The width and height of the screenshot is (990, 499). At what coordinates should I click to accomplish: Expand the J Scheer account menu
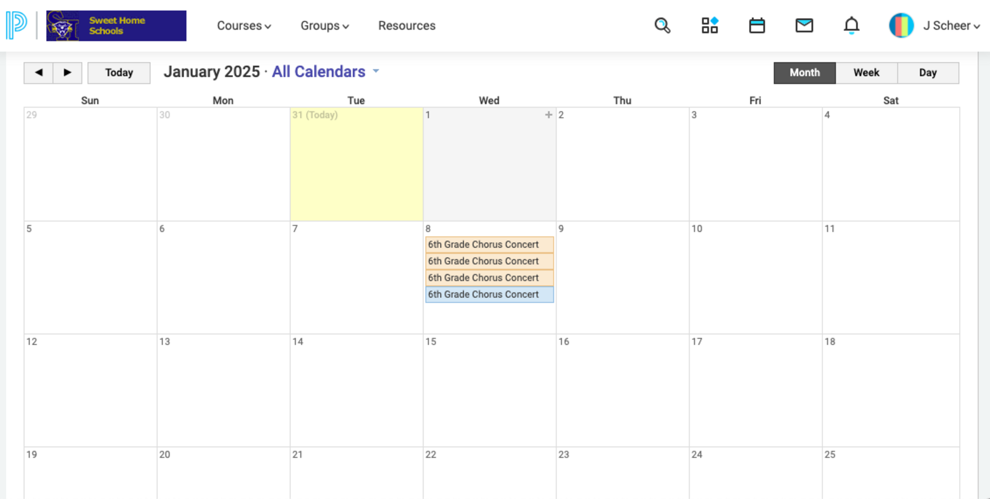951,26
